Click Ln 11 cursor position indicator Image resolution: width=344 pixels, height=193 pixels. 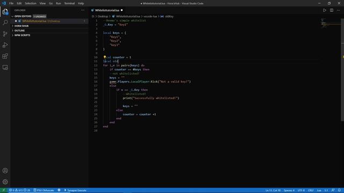(273, 190)
